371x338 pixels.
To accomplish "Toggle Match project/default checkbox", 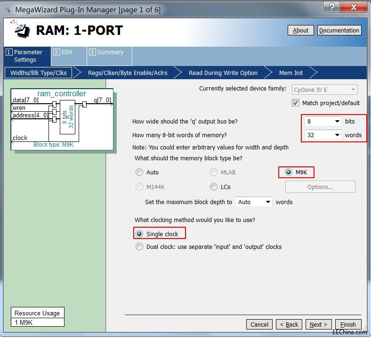I will (x=295, y=103).
